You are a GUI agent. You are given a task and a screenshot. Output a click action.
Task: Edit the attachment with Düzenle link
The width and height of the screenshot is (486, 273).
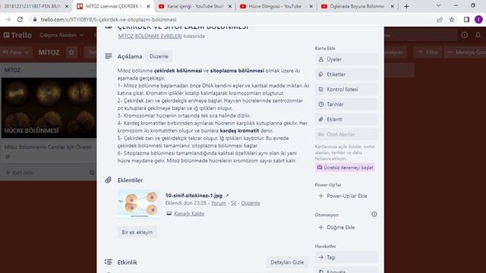(251, 203)
